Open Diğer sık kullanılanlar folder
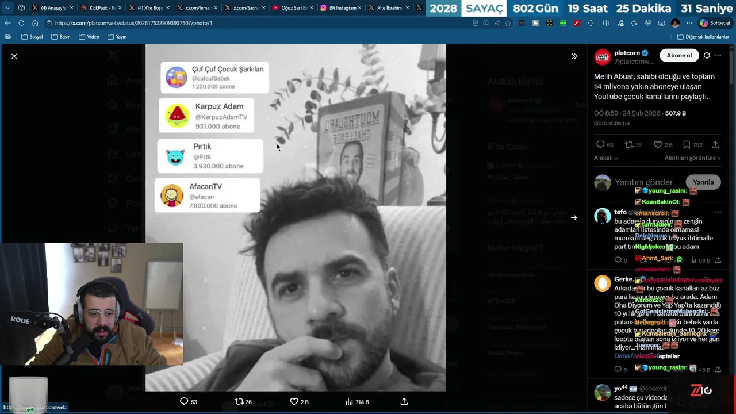The width and height of the screenshot is (736, 414). pyautogui.click(x=703, y=37)
